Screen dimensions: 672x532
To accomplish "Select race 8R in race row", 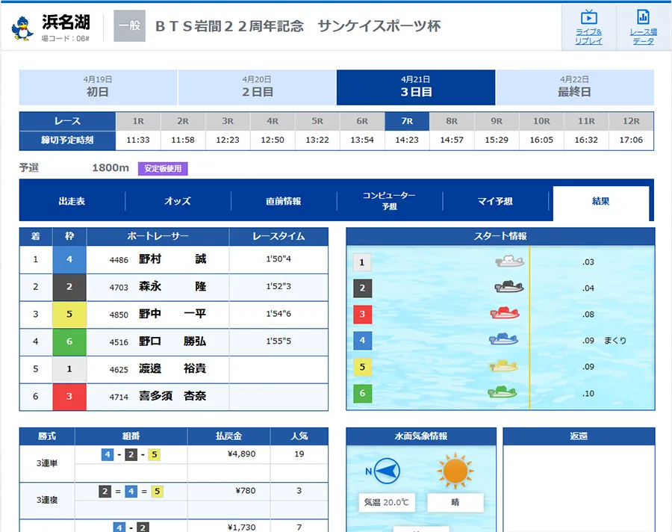I will point(452,121).
